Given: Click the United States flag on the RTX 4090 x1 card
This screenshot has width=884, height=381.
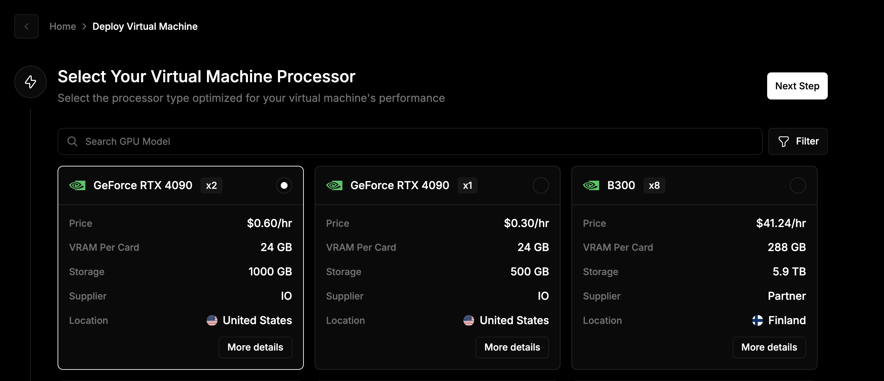Looking at the screenshot, I should [x=469, y=320].
